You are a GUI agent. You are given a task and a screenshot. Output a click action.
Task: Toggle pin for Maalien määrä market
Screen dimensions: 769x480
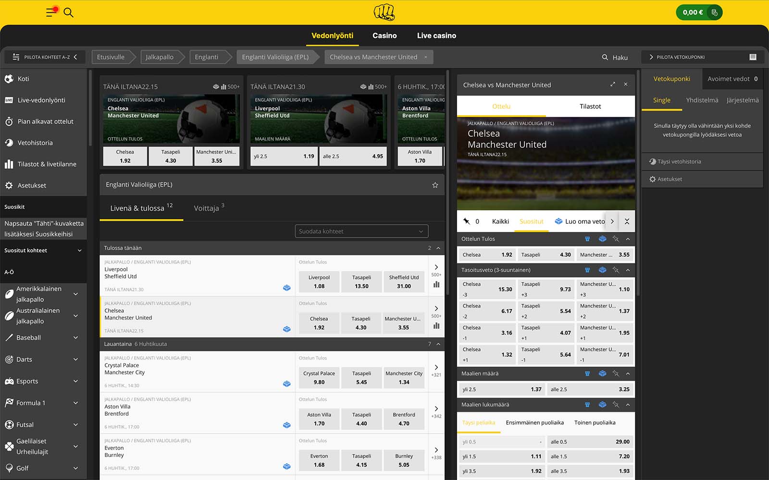(616, 373)
